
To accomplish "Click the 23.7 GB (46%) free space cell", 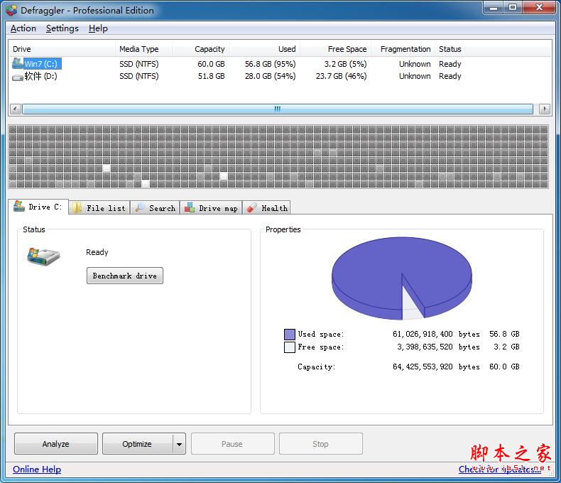I will pos(342,76).
